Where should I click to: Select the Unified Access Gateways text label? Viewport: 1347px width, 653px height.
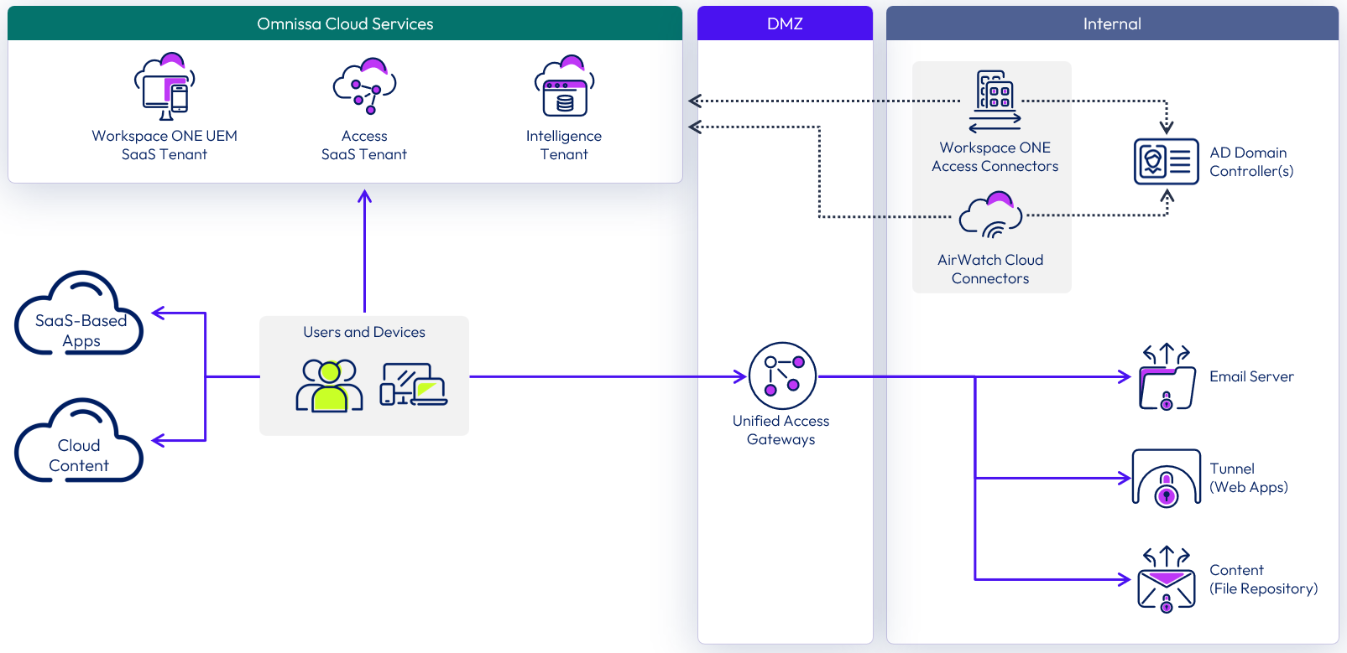point(781,430)
